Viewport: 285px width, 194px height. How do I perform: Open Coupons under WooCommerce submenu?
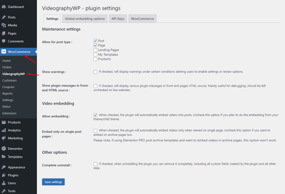click(x=8, y=87)
